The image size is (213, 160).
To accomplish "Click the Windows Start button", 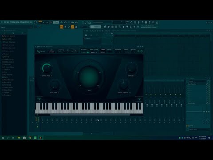I will [x=3, y=138].
